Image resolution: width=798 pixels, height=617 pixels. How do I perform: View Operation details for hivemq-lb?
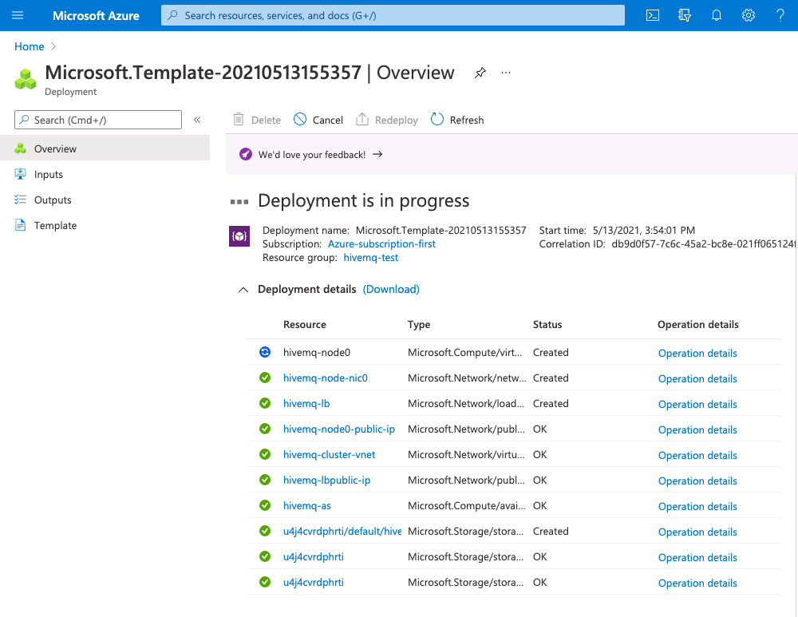point(697,404)
